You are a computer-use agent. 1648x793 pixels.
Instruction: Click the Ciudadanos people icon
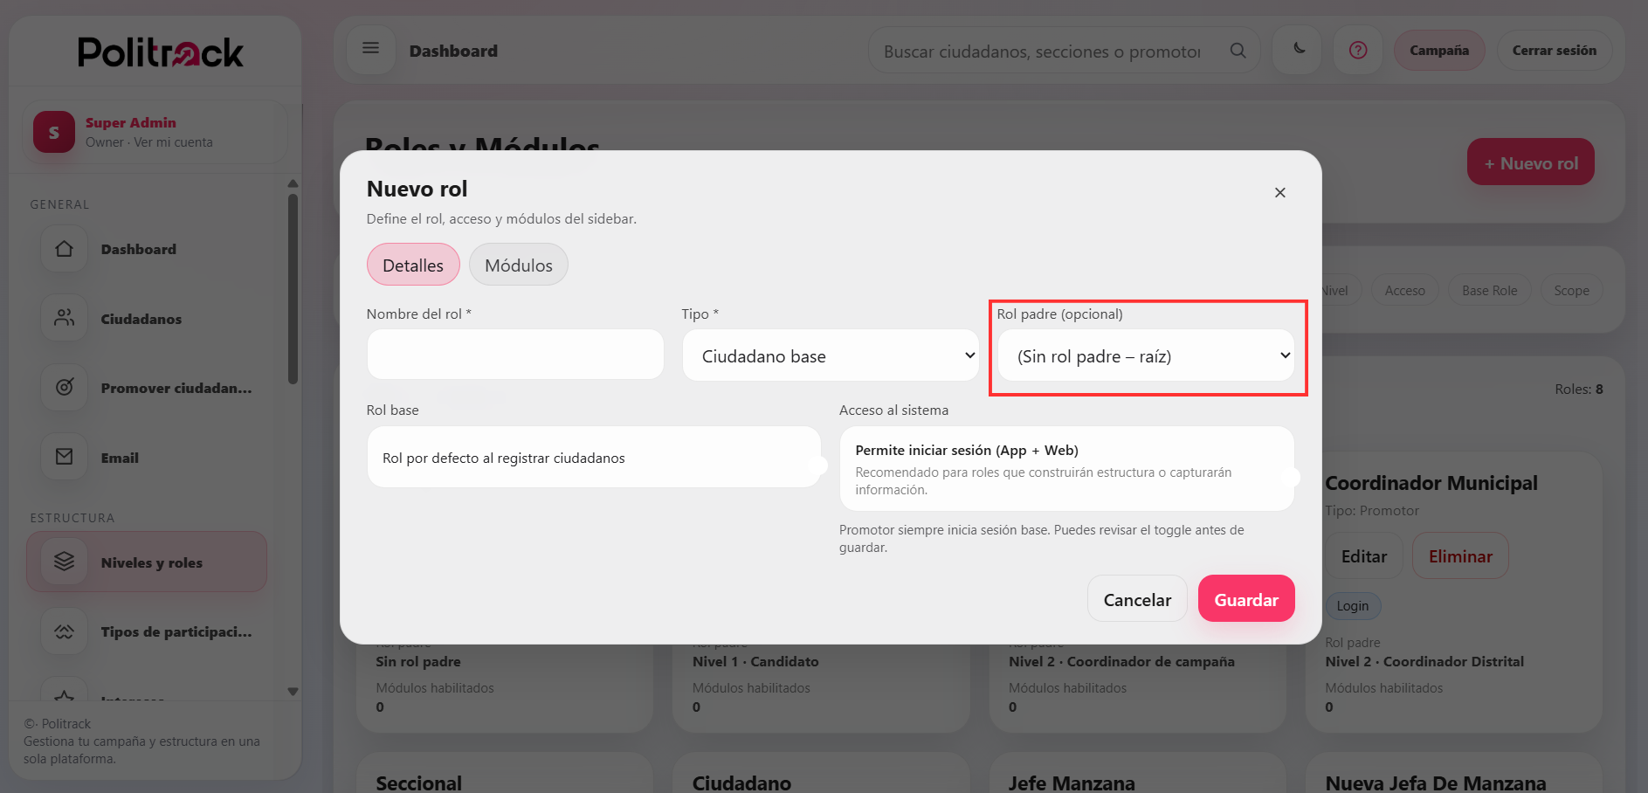point(63,318)
